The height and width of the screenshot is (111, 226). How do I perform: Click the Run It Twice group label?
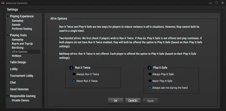83,68
